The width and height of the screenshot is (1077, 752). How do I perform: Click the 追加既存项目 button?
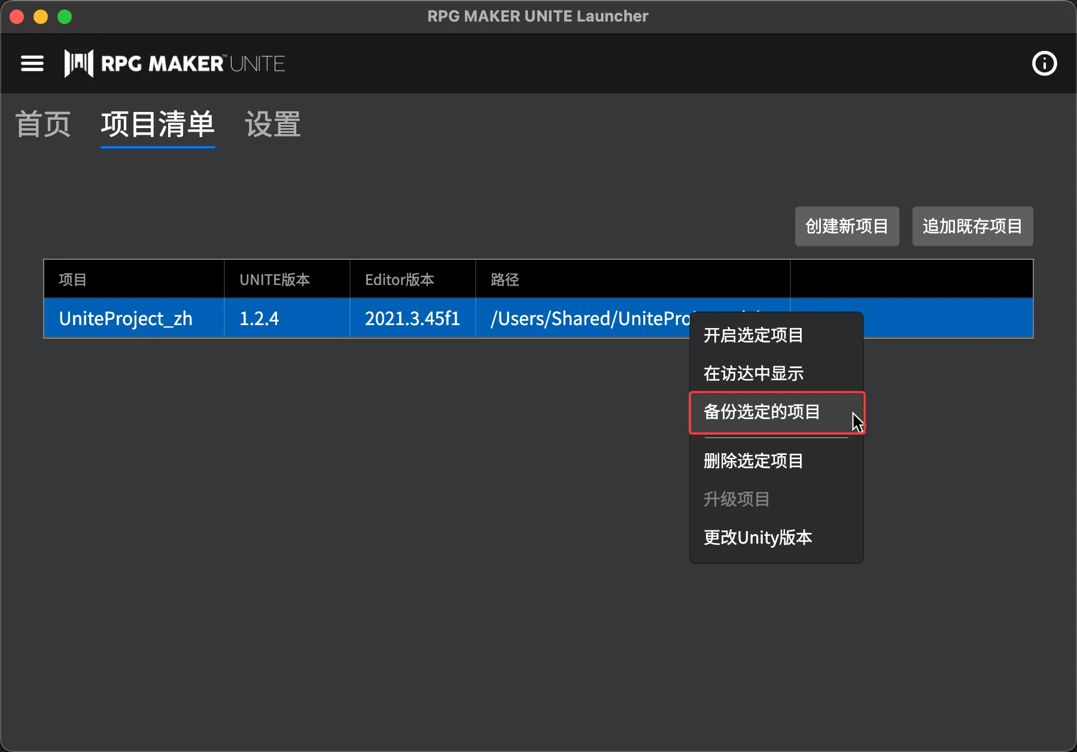pyautogui.click(x=972, y=226)
